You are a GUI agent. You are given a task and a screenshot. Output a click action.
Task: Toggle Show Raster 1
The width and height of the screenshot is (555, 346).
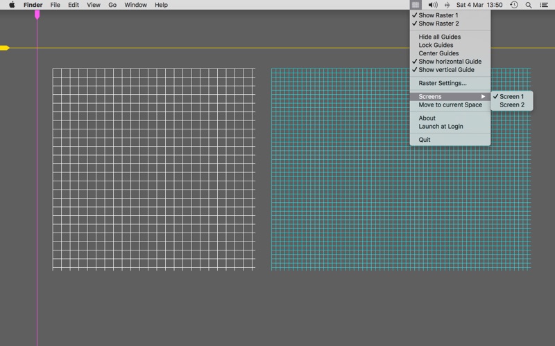450,15
